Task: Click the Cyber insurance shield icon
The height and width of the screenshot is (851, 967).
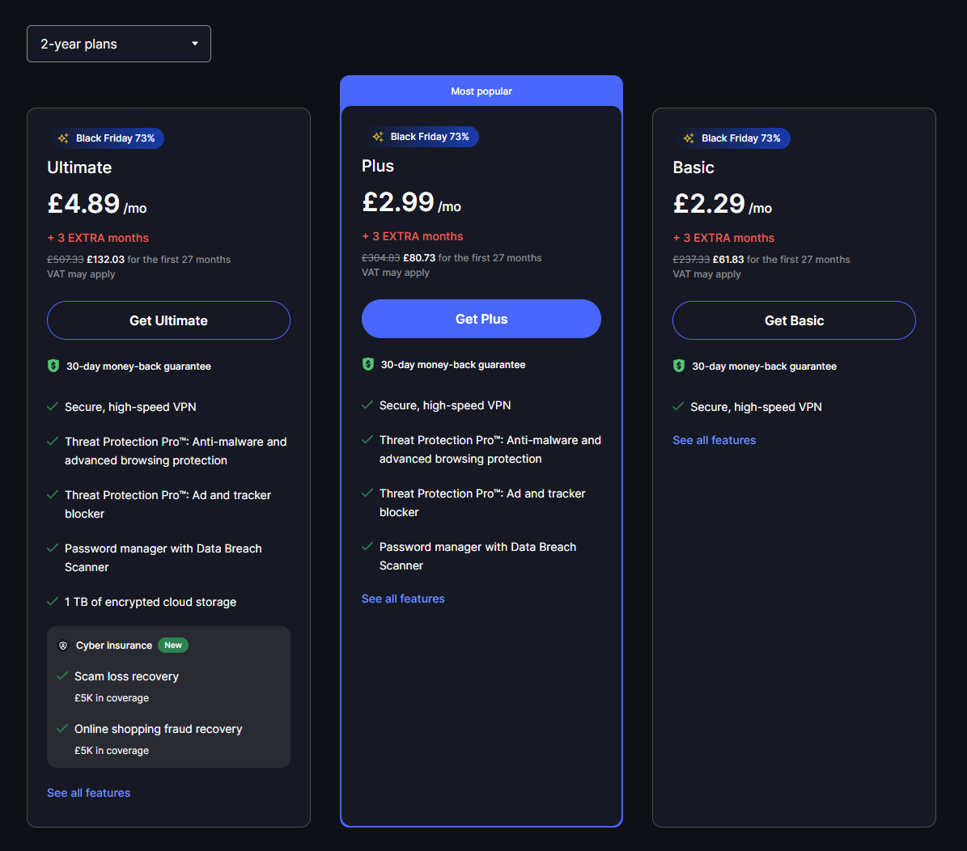Action: point(63,646)
